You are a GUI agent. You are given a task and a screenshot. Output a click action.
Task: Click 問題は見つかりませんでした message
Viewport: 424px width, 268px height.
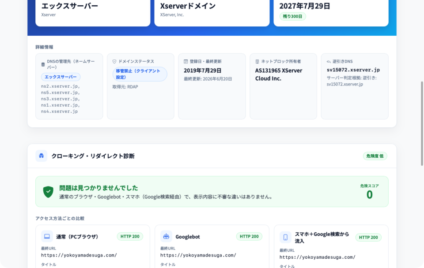pos(98,188)
